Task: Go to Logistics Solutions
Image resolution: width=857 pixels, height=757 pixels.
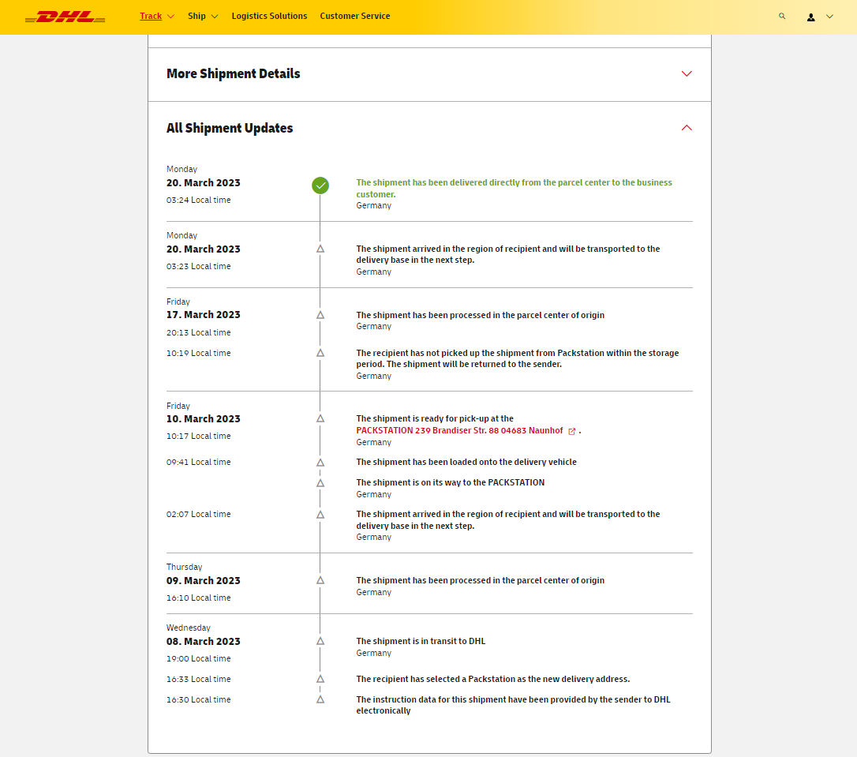Action: [x=269, y=16]
